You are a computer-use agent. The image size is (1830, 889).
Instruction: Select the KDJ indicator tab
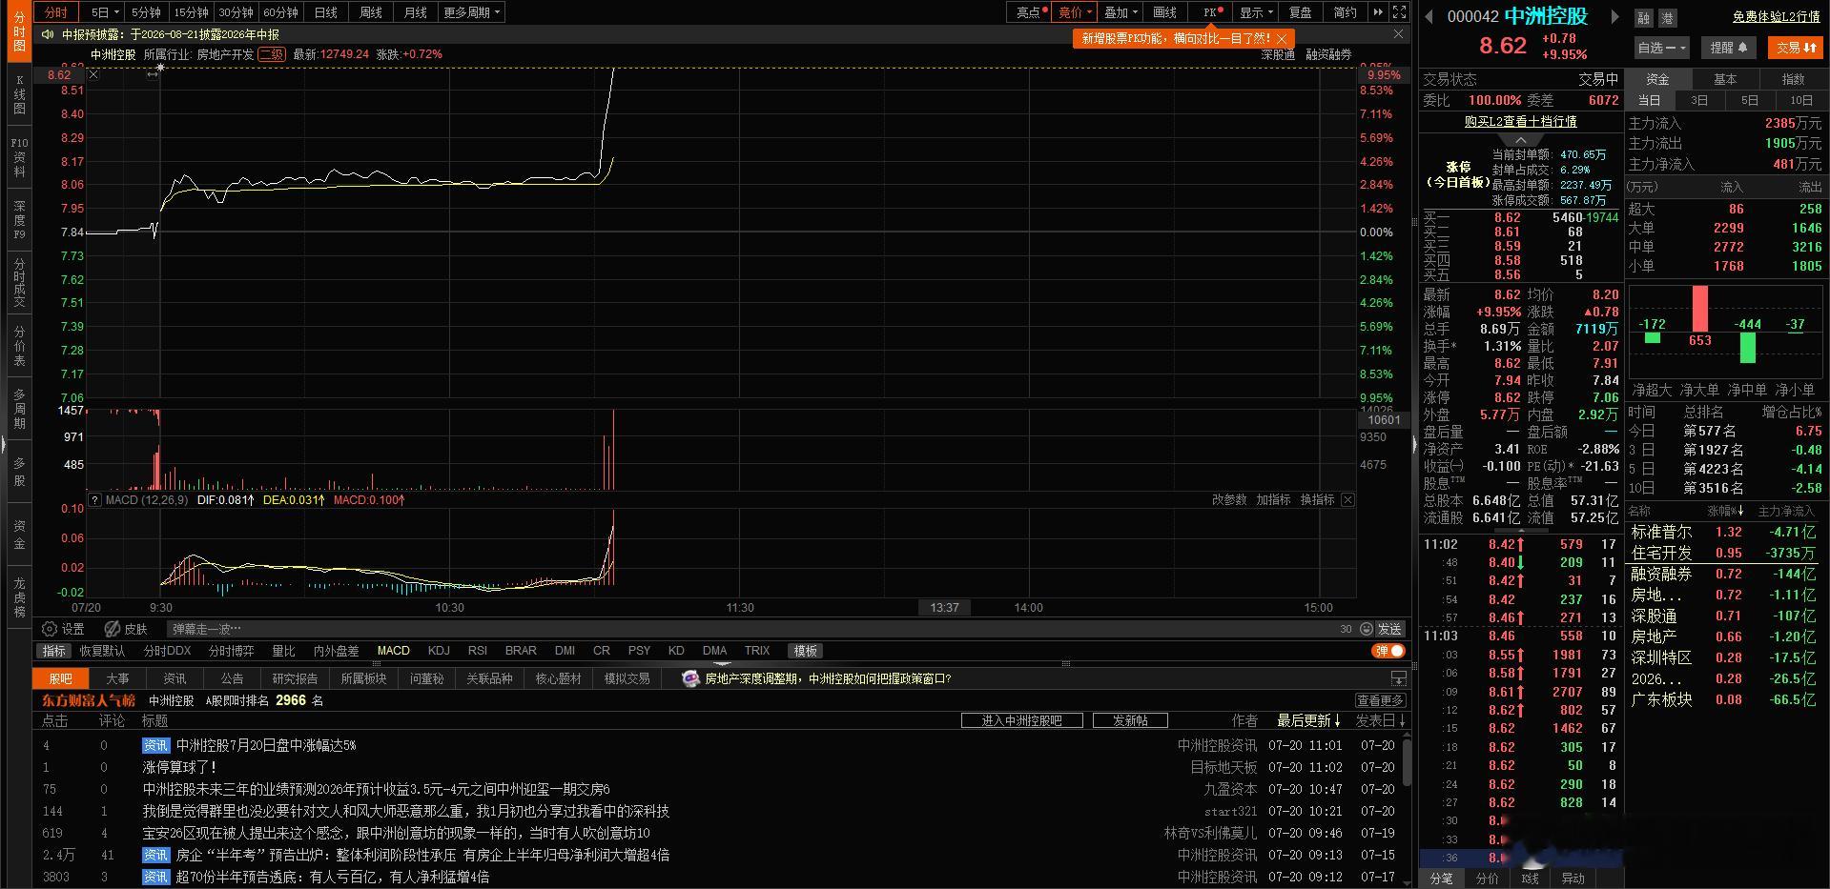439,651
